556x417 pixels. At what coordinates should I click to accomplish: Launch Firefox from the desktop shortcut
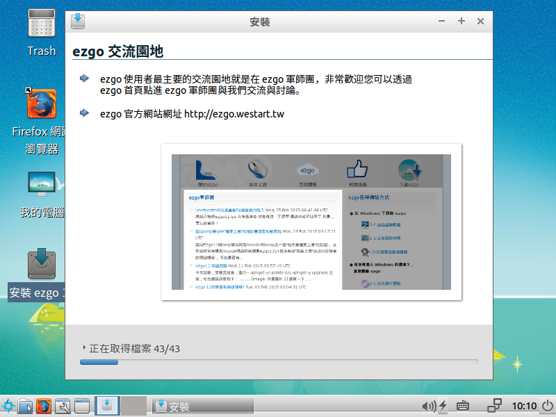click(42, 104)
